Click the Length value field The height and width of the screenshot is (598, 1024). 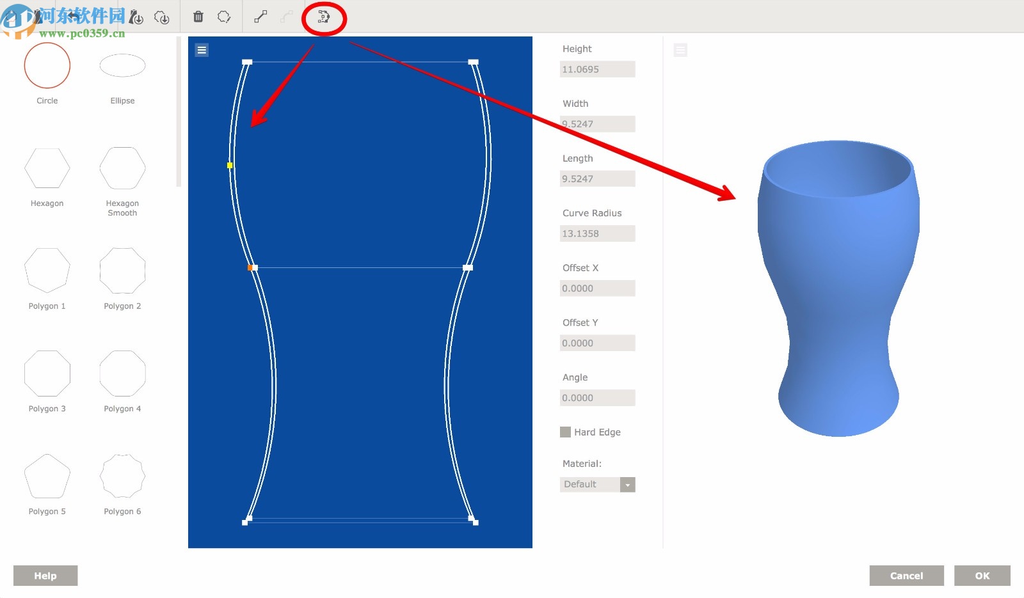pos(598,178)
